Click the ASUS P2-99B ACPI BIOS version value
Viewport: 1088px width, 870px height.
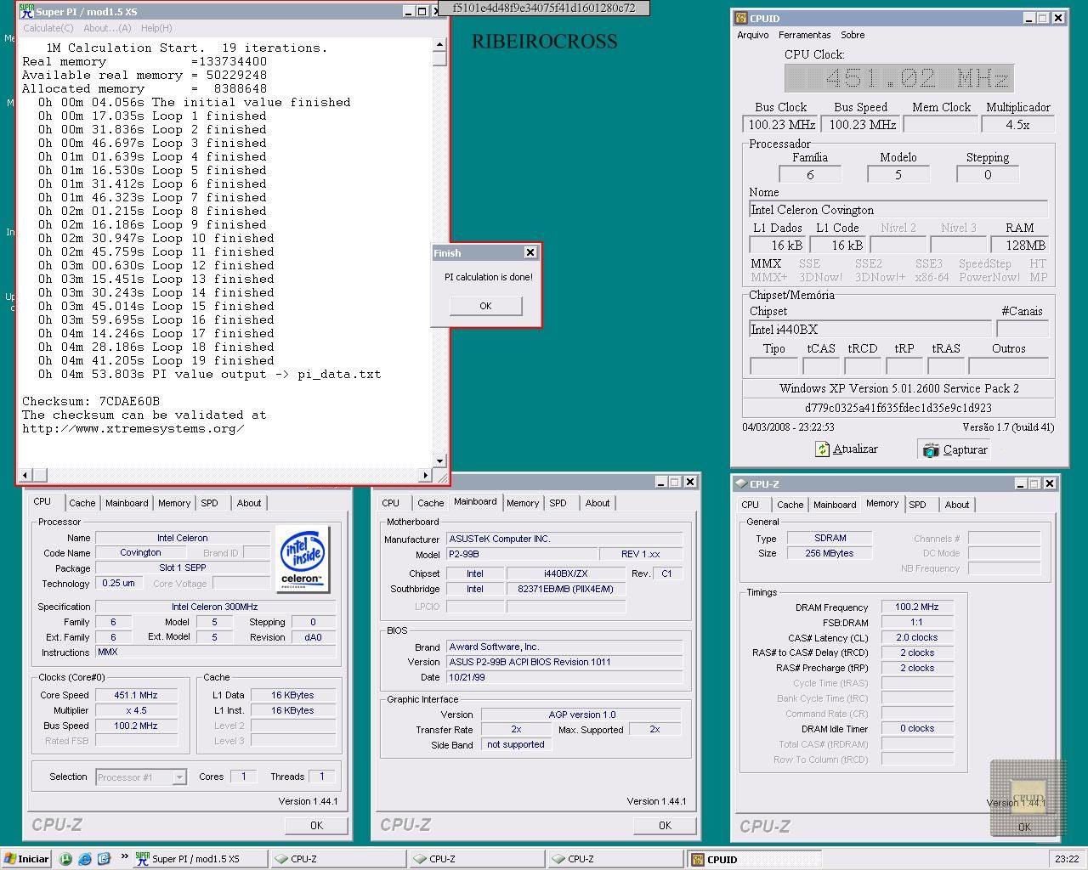pyautogui.click(x=564, y=662)
